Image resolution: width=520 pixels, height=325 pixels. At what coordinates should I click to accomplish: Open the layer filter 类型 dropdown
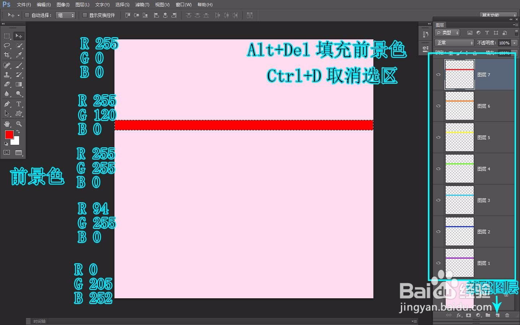tap(447, 32)
